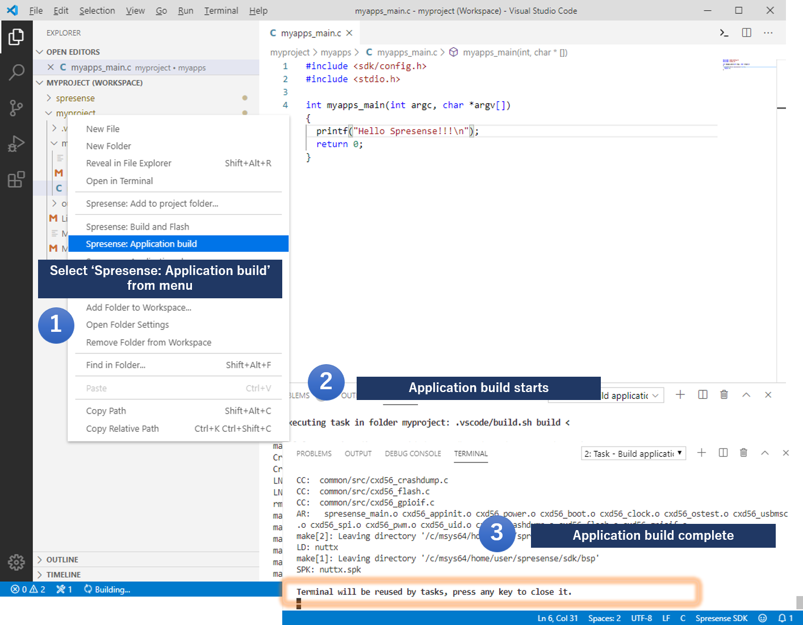Click the Manage gear icon

click(16, 562)
